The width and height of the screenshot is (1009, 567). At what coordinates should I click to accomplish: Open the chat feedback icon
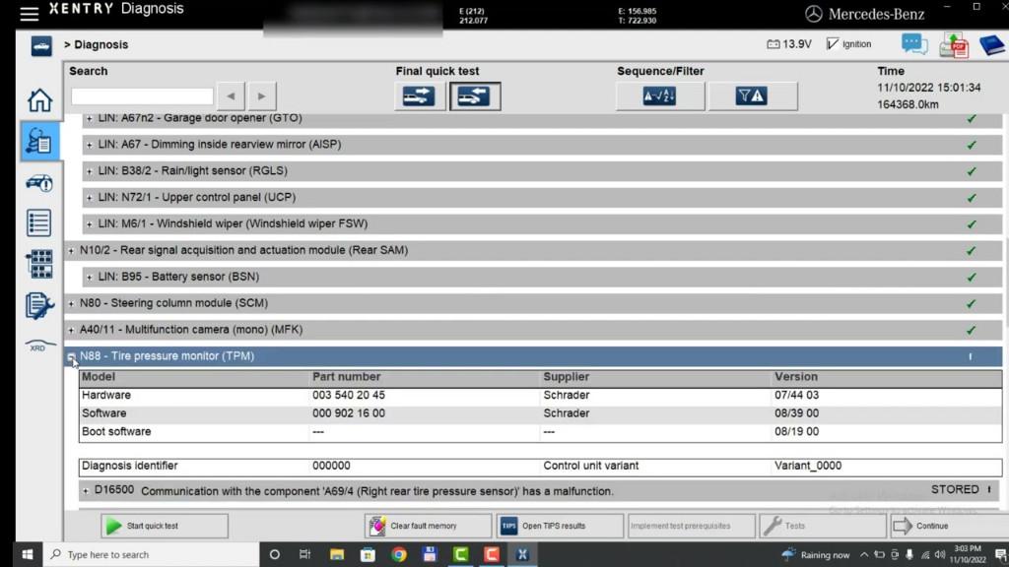(x=914, y=44)
